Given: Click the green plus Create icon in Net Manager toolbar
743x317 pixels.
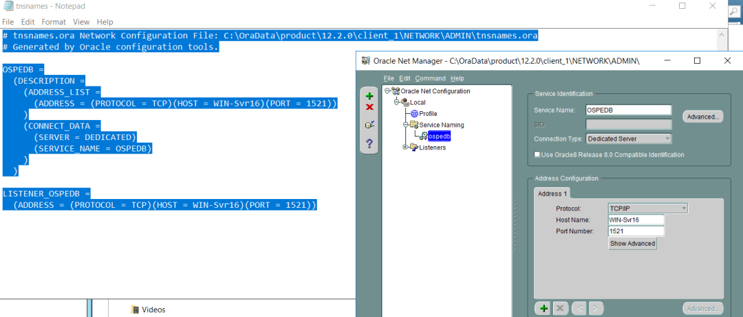Looking at the screenshot, I should 369,96.
